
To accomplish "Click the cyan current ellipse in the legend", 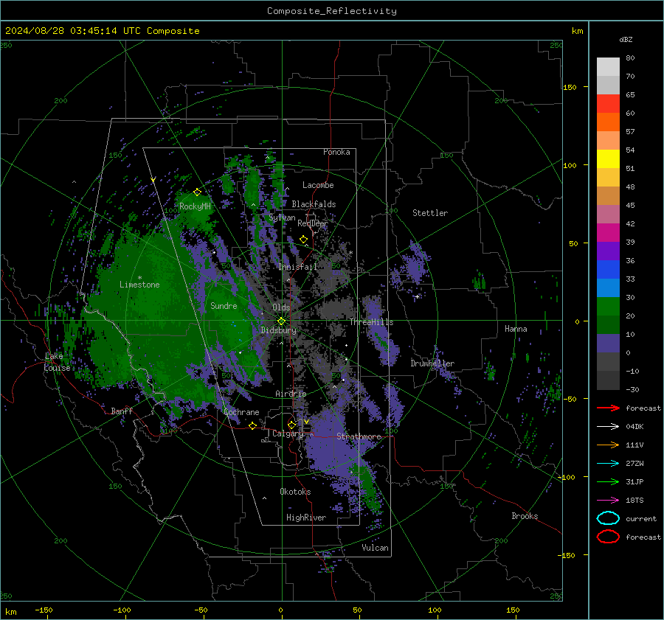I will tap(608, 518).
